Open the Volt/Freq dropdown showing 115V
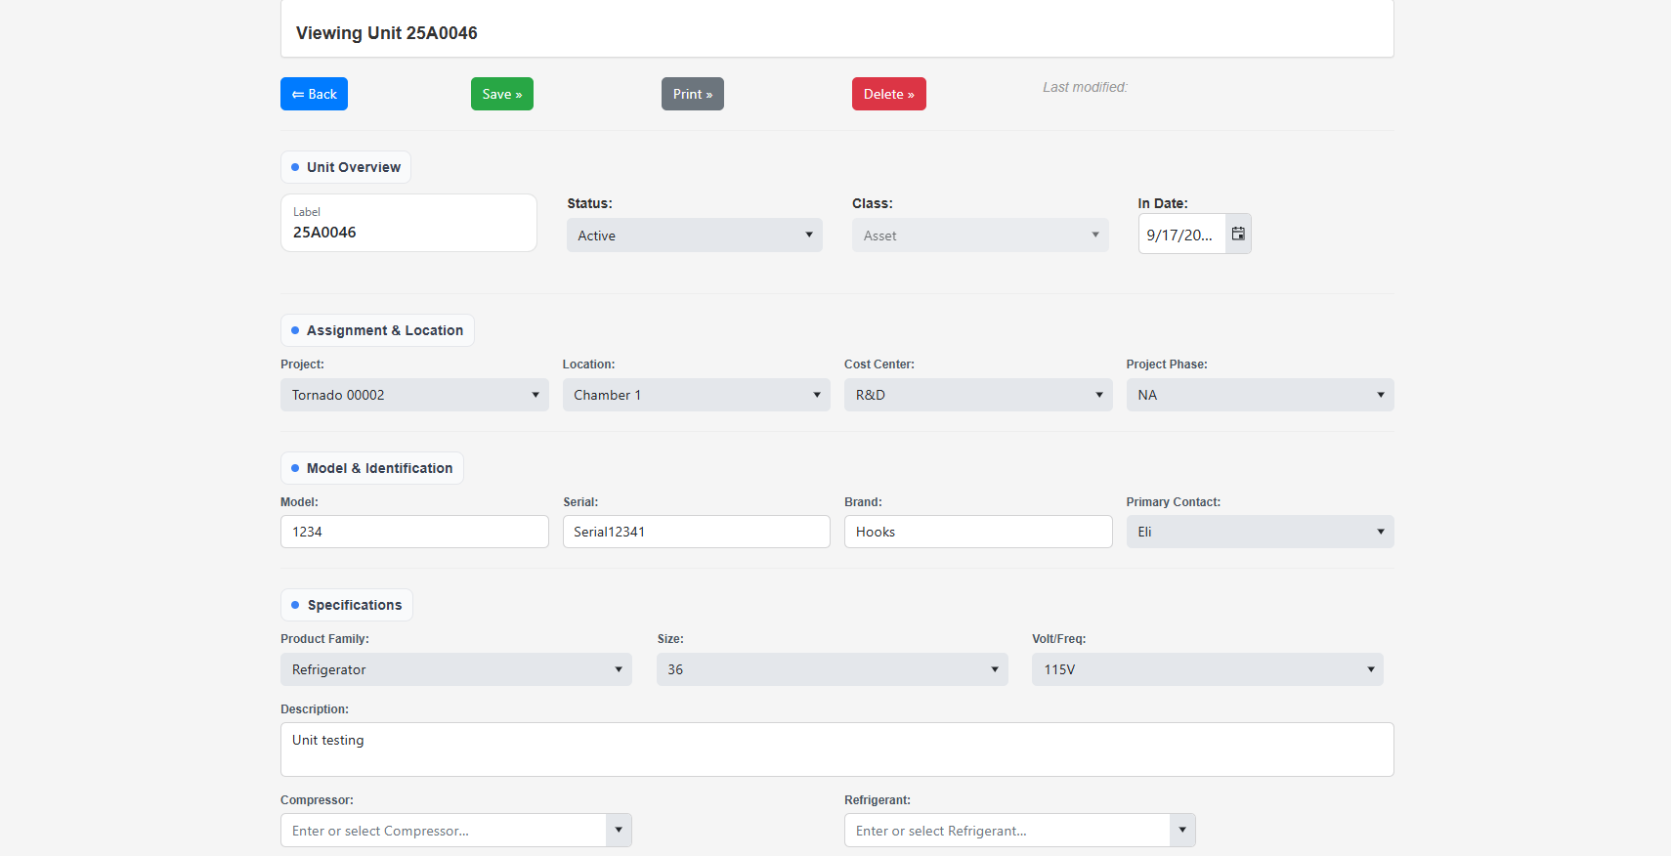This screenshot has width=1671, height=857. point(1207,669)
